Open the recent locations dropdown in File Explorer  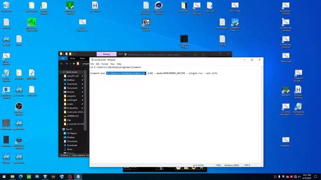point(70,64)
